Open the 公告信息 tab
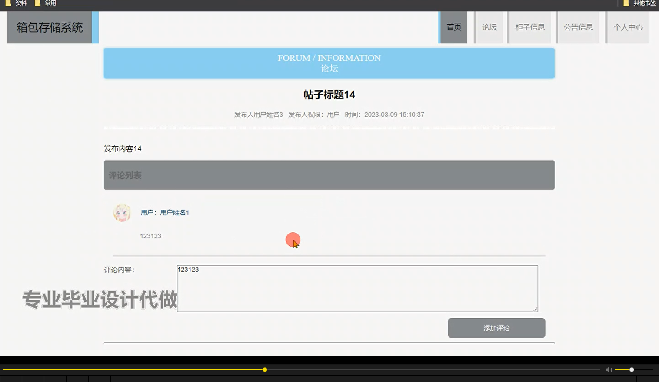659x382 pixels. coord(578,27)
